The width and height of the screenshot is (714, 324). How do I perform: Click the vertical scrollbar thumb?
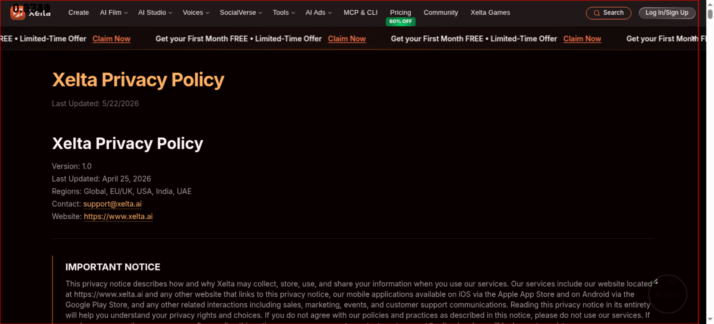pos(710,14)
